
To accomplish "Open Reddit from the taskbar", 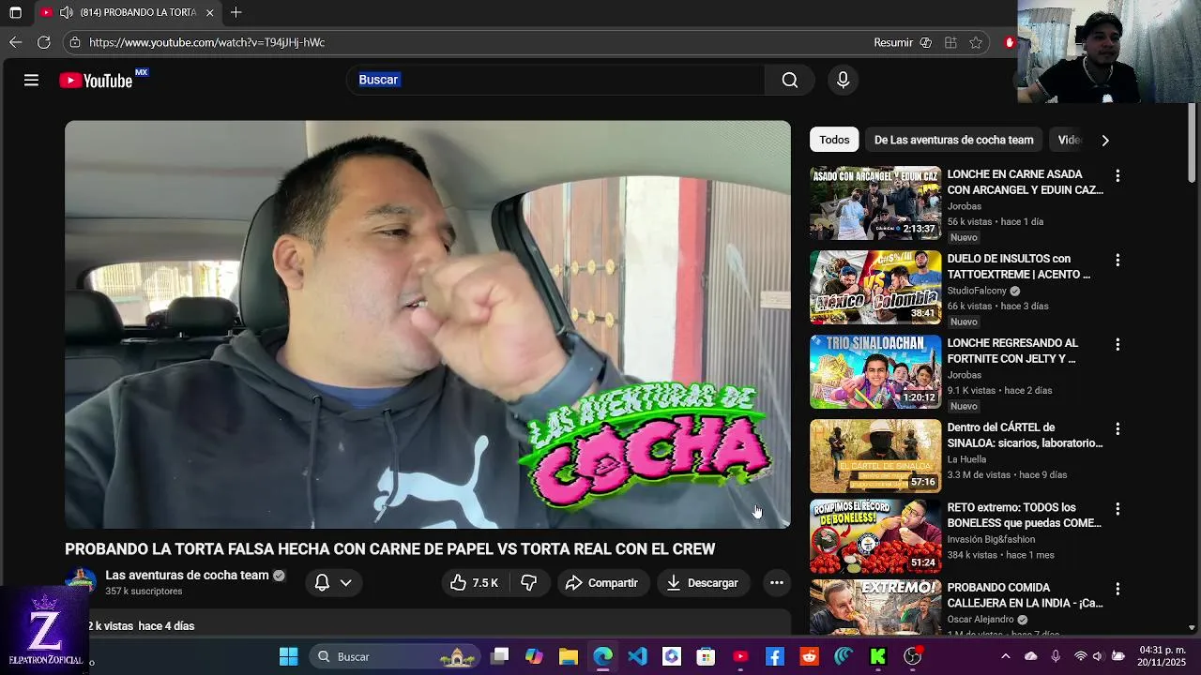I will point(809,656).
